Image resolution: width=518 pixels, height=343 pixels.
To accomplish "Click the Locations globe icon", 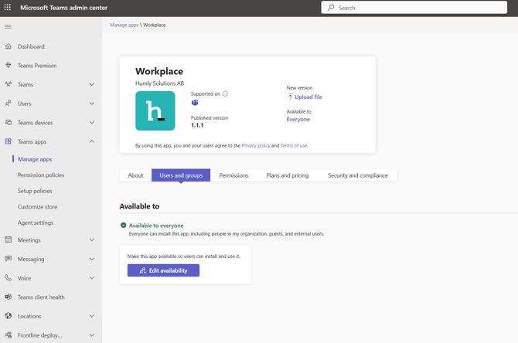I will pos(9,316).
